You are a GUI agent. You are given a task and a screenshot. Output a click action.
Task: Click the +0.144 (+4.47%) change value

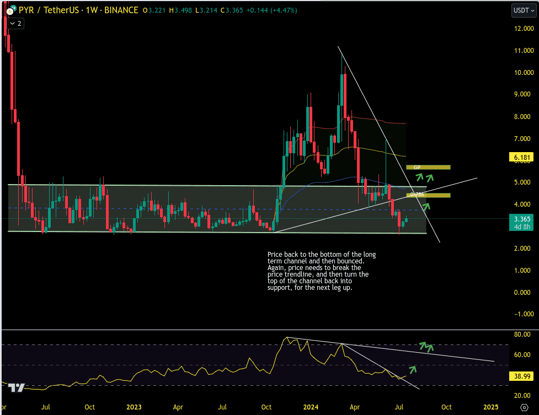click(272, 10)
